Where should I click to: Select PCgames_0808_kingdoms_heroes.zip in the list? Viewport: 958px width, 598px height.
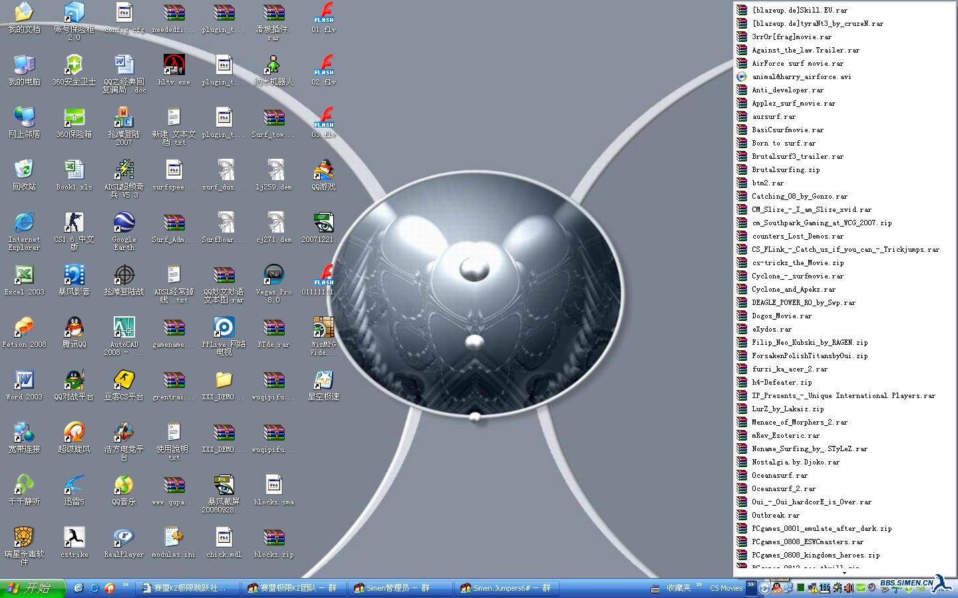844,555
